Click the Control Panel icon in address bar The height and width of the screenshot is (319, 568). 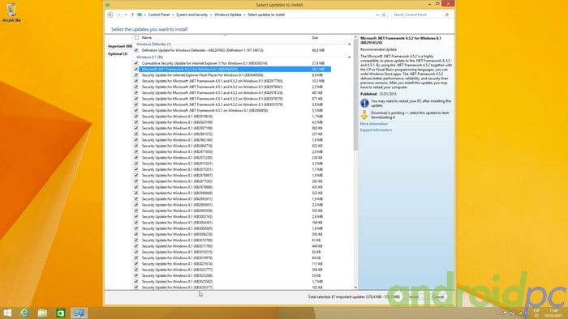point(140,15)
